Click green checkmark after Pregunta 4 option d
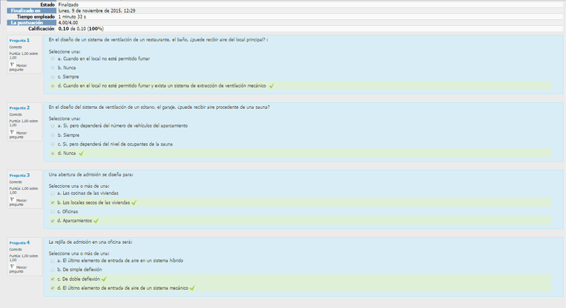 192,288
